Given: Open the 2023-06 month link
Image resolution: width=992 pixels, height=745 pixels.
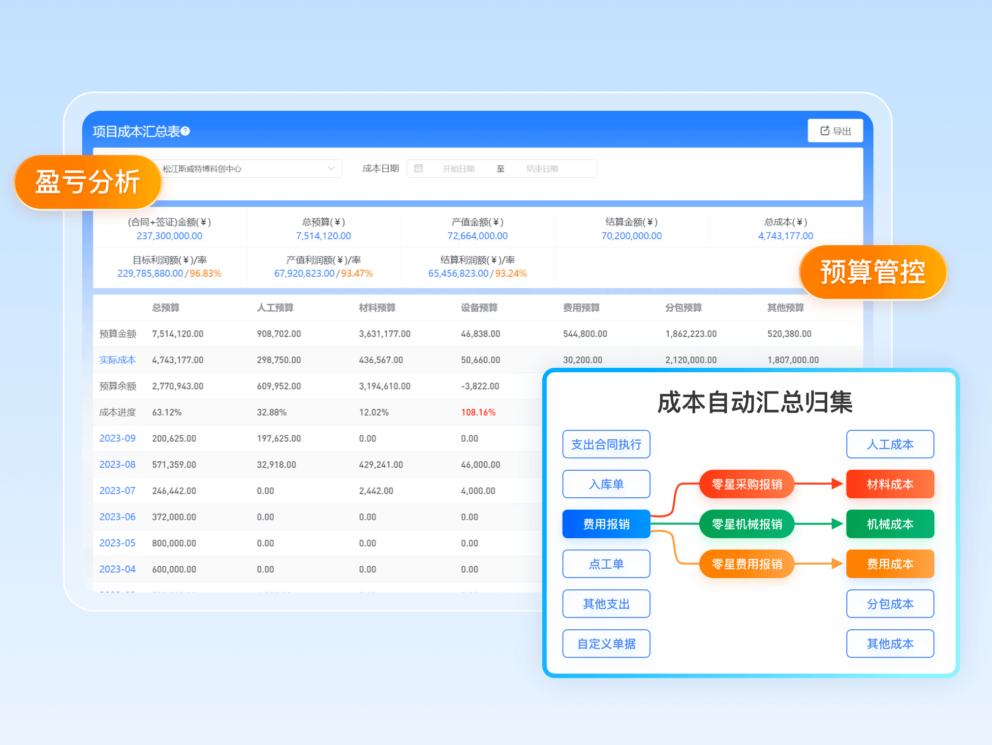Looking at the screenshot, I should click(x=117, y=517).
